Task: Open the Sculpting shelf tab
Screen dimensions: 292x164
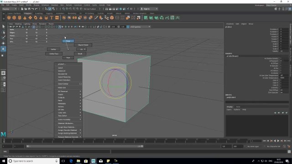Action: coord(39,13)
